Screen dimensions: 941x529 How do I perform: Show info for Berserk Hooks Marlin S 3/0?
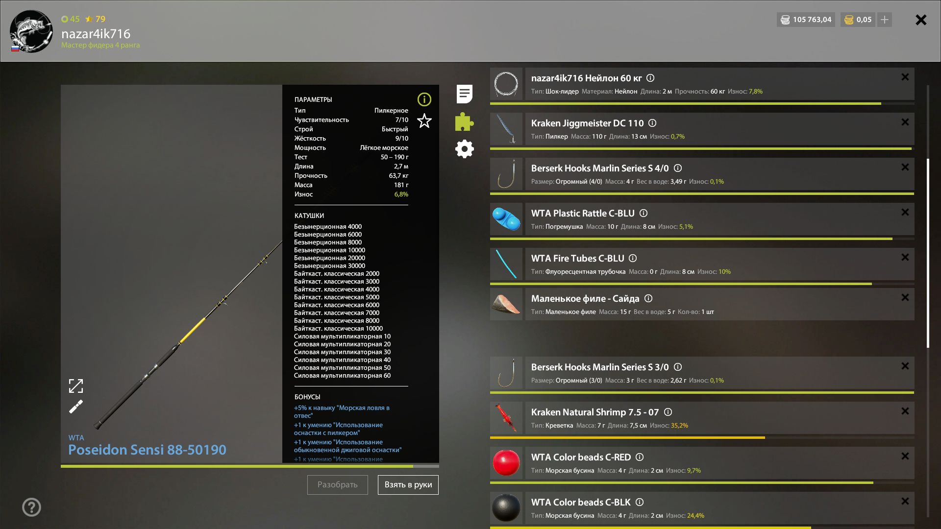click(x=678, y=367)
